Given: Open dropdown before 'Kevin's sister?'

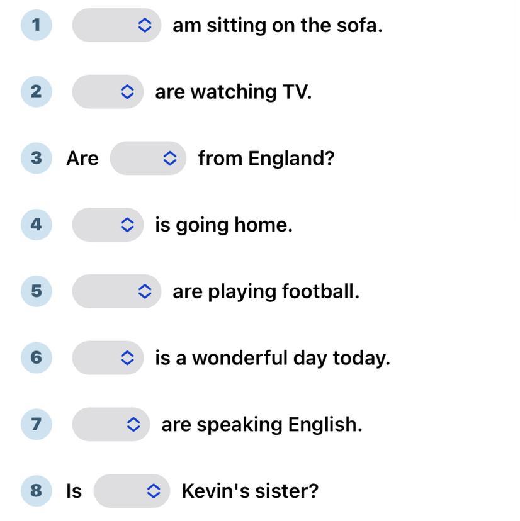Looking at the screenshot, I should [132, 491].
